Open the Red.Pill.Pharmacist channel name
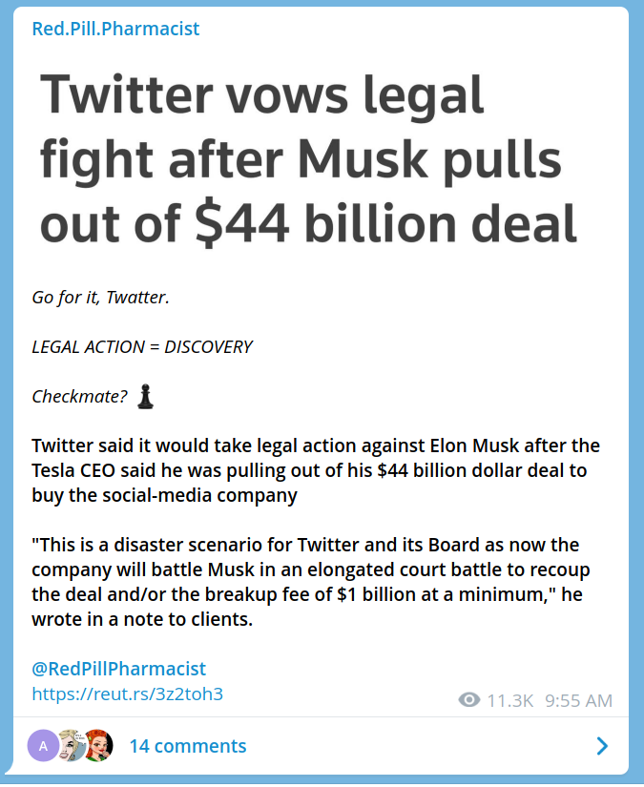 pyautogui.click(x=115, y=29)
